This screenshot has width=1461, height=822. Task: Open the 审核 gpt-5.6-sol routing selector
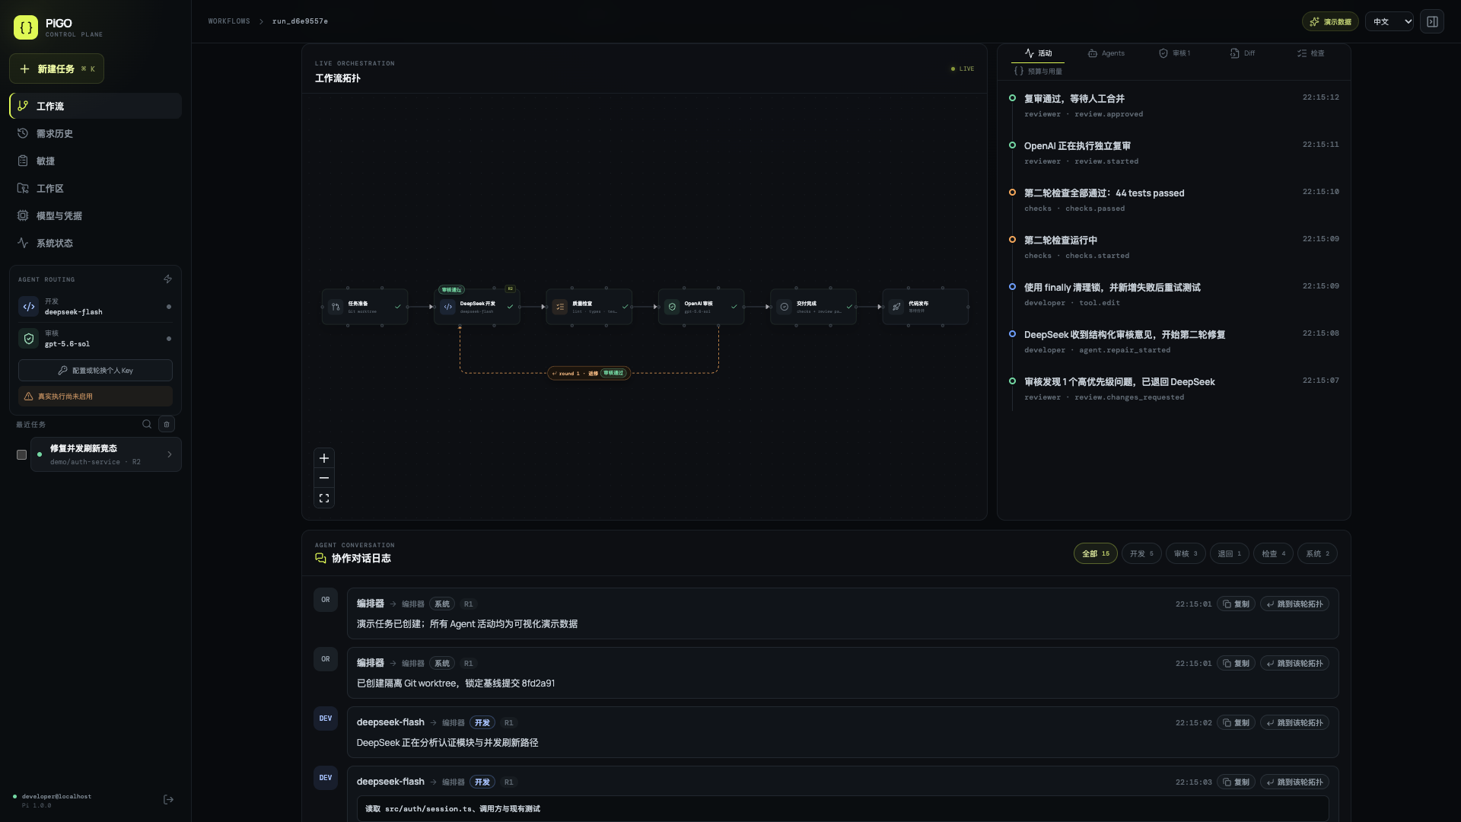click(x=95, y=339)
